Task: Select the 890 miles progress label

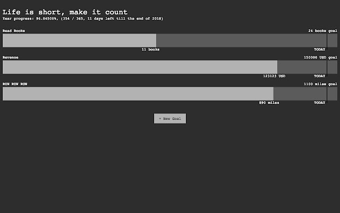Action: 269,103
